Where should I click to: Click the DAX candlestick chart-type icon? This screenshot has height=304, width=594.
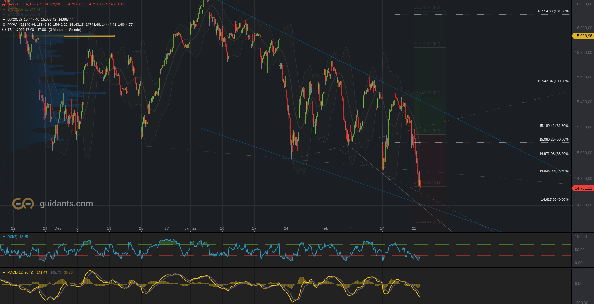(x=4, y=4)
